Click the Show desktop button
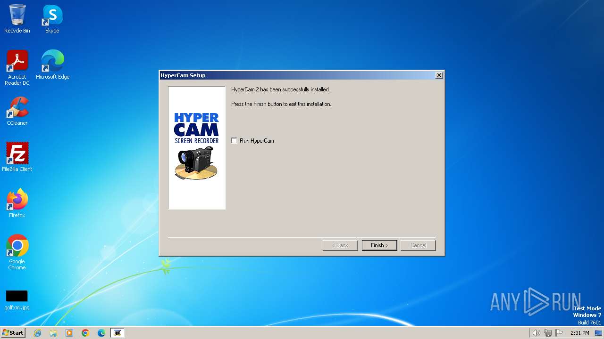604x339 pixels. click(598, 333)
